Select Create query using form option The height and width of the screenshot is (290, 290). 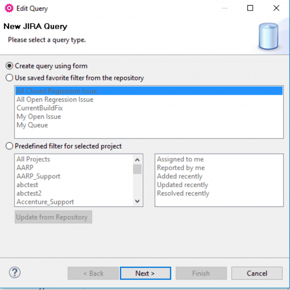pos(9,66)
